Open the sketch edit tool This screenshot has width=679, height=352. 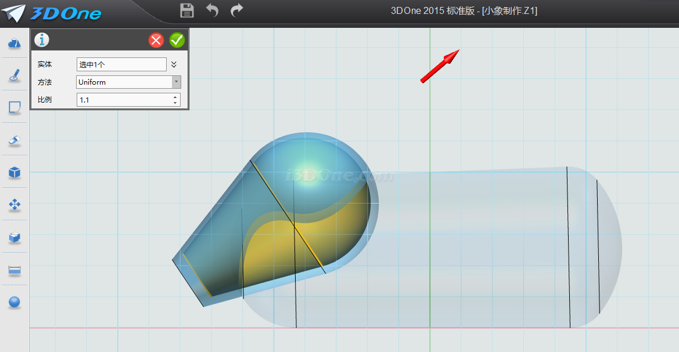pyautogui.click(x=15, y=107)
